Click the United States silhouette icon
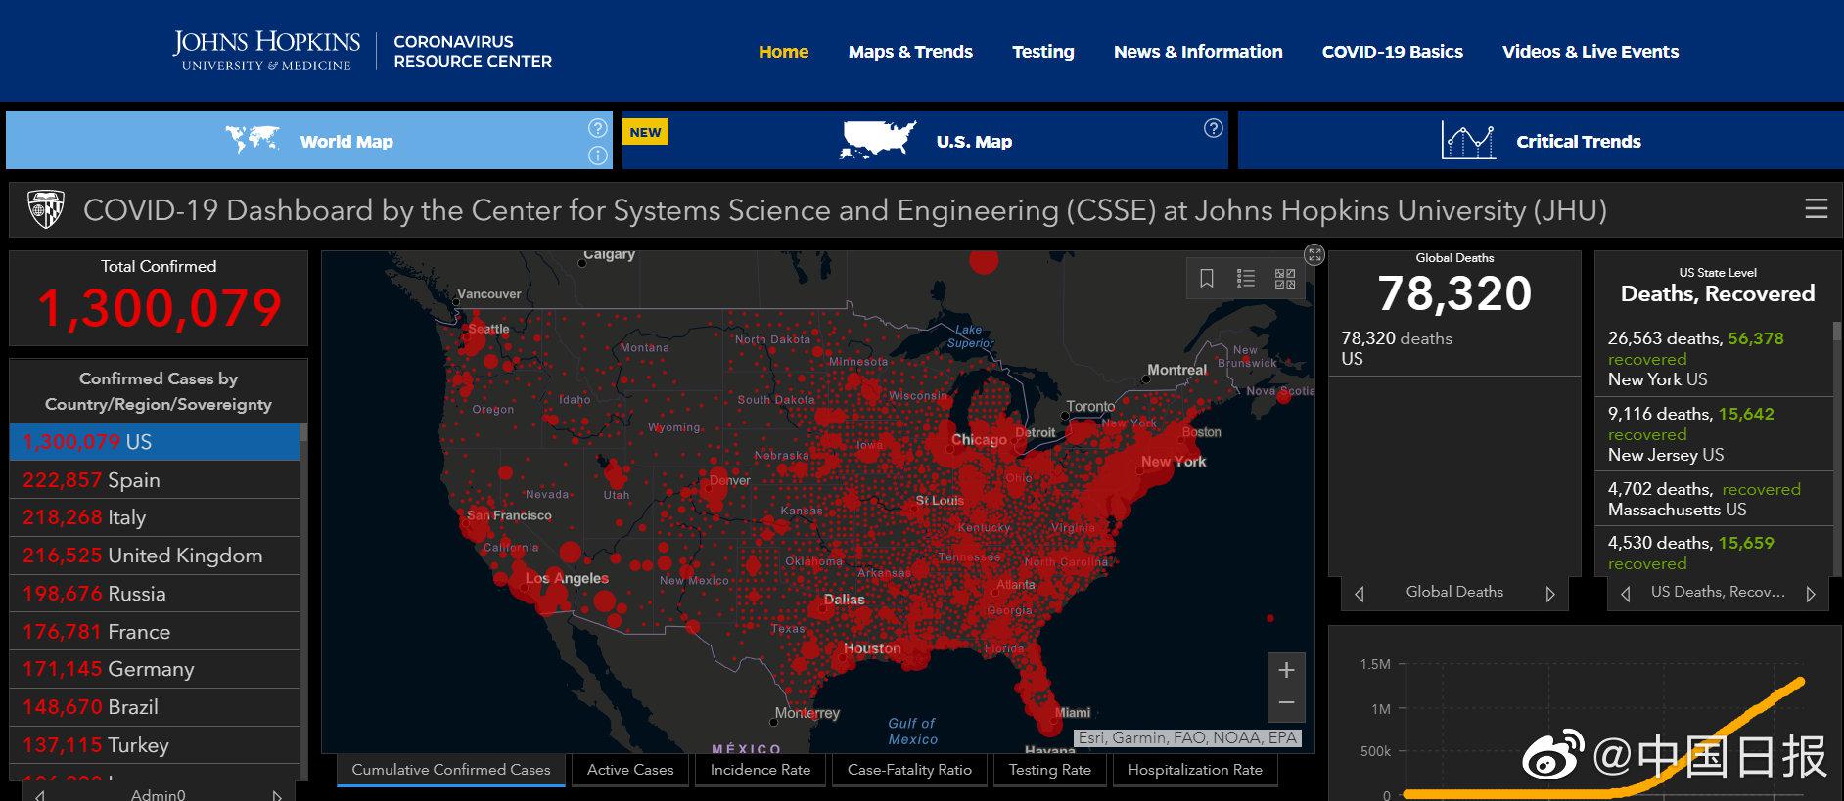1844x801 pixels. (878, 140)
